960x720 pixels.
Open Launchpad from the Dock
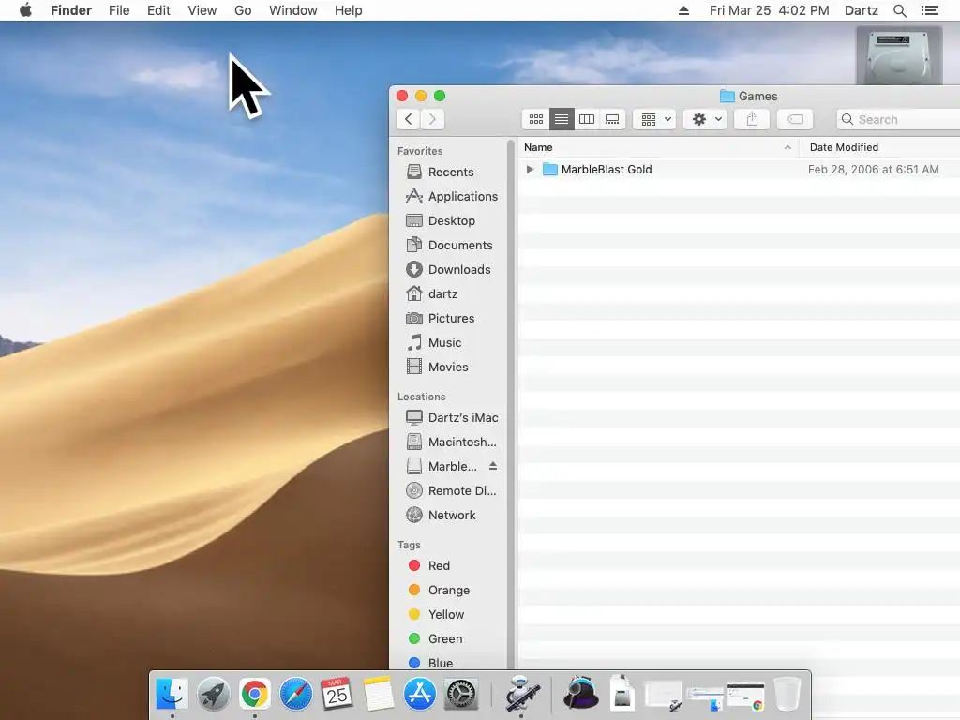coord(213,695)
